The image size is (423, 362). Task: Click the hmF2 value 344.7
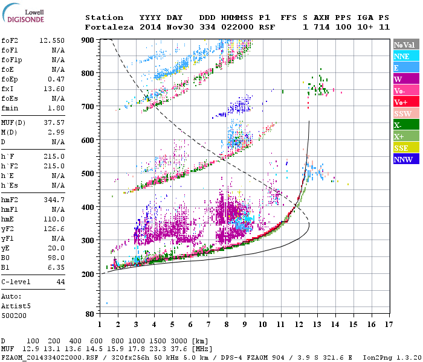pyautogui.click(x=54, y=200)
